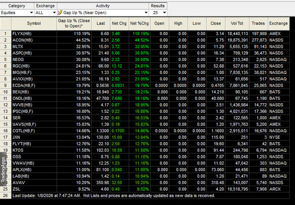Click the Last price 130.00 for JXN

(103, 137)
